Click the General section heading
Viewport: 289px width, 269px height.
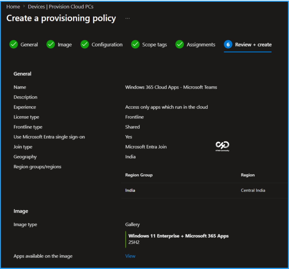coord(22,74)
